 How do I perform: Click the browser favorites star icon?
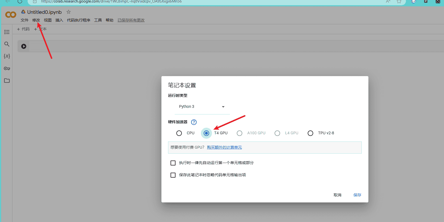point(399,1)
